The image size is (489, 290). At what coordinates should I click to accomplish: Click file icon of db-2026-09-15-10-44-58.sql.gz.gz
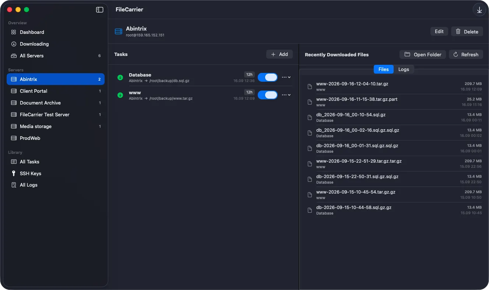(x=310, y=210)
